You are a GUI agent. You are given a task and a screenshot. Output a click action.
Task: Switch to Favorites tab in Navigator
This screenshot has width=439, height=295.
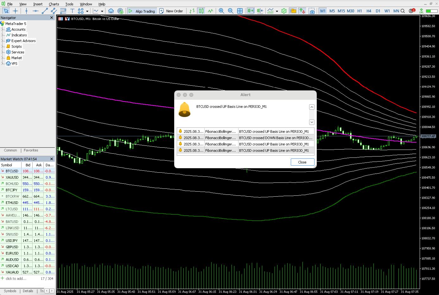[31, 150]
